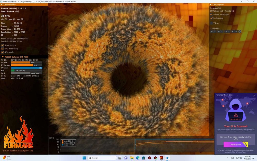The width and height of the screenshot is (257, 161).
Task: Collapse the Demo options panel triangle
Action: (211, 5)
